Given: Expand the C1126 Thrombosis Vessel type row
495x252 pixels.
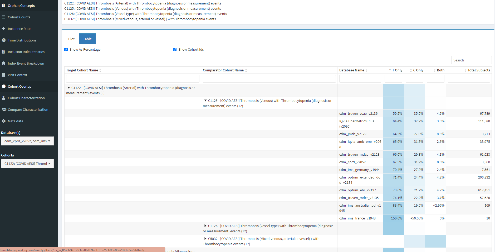Looking at the screenshot, I should 205,226.
